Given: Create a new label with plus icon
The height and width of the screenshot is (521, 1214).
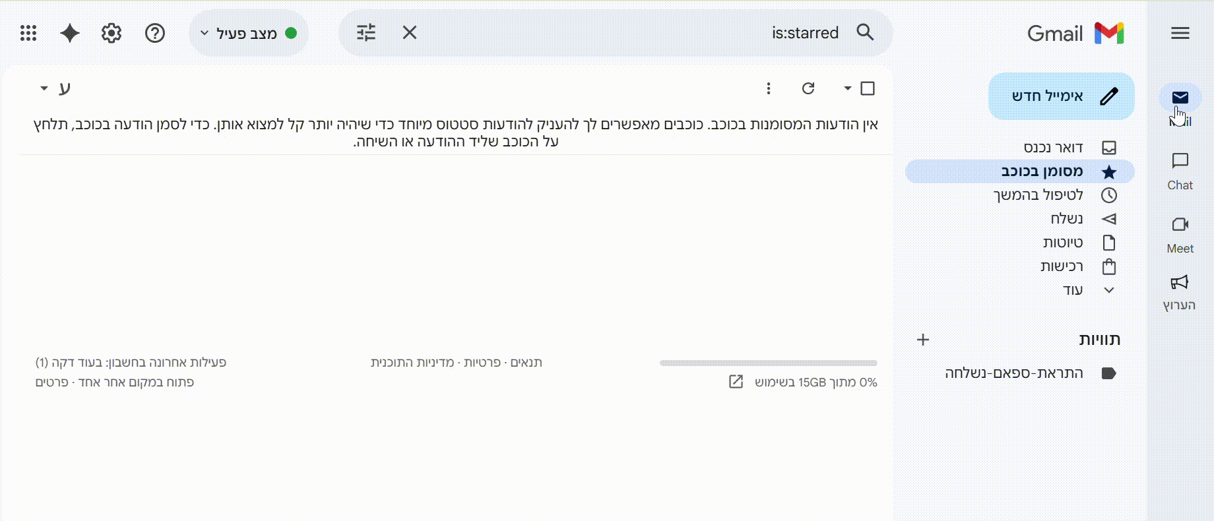Looking at the screenshot, I should 922,340.
